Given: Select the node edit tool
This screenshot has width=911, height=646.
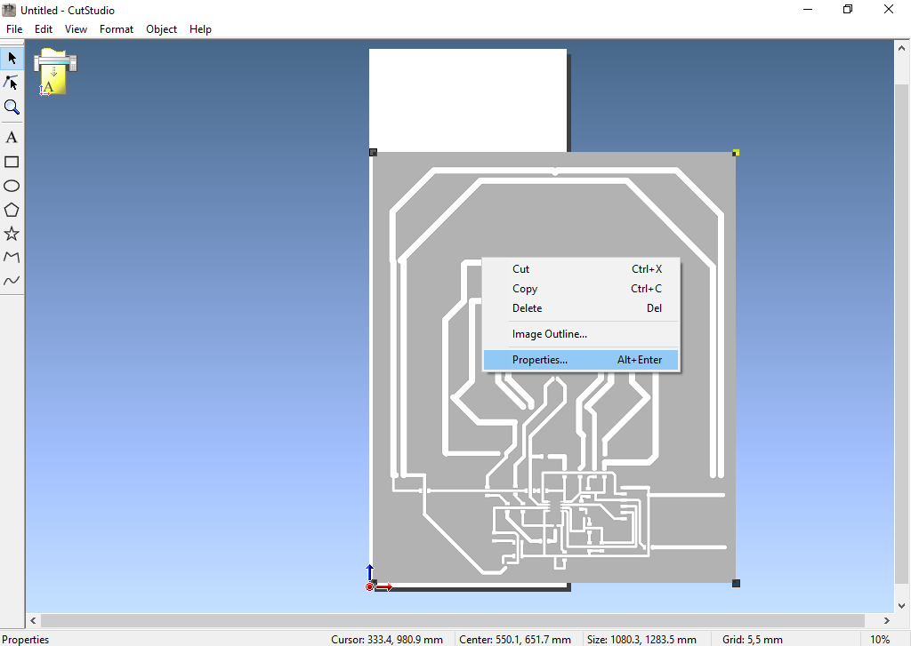Looking at the screenshot, I should click(12, 83).
